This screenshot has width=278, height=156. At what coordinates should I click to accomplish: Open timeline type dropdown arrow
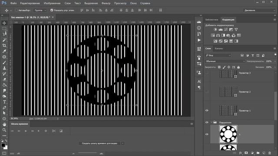[x=122, y=143]
